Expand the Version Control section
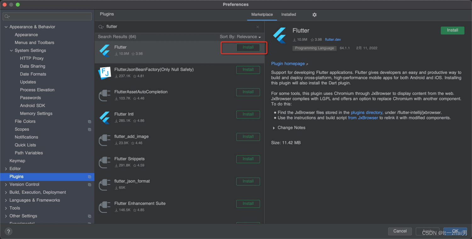Screen dimensions: 472x239 6,185
